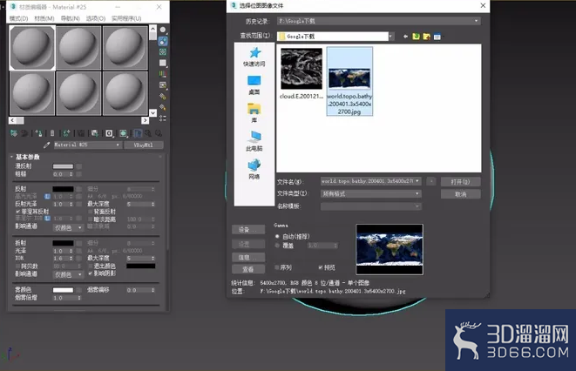Click the back arrow in the file dialog
Screen dimensions: 576x371
click(405, 37)
